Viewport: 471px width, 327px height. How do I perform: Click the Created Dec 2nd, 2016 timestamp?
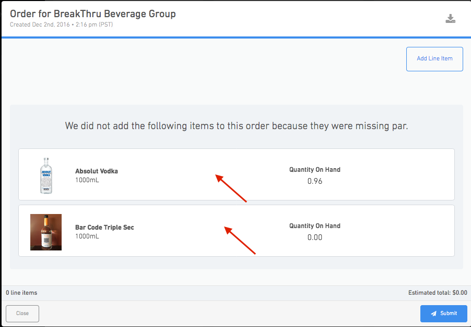(61, 24)
